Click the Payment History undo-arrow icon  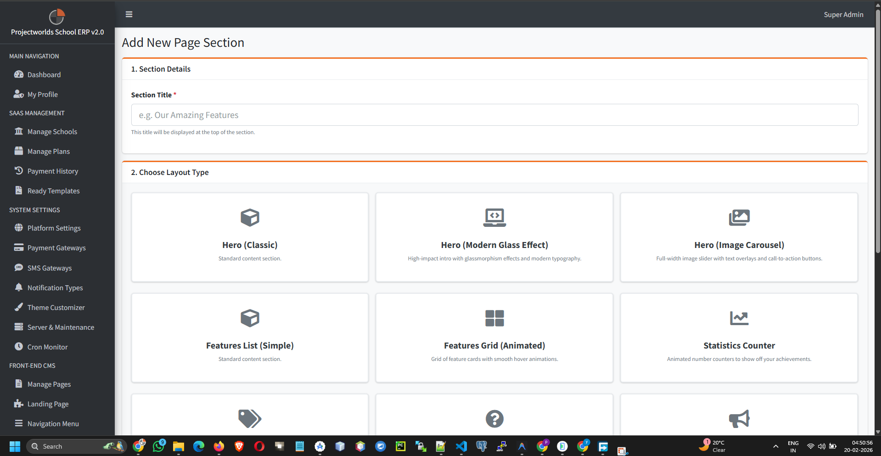point(19,170)
